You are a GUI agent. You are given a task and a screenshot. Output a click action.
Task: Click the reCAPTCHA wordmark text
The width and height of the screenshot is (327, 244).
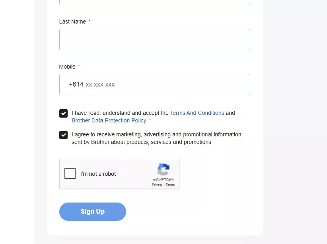[163, 180]
